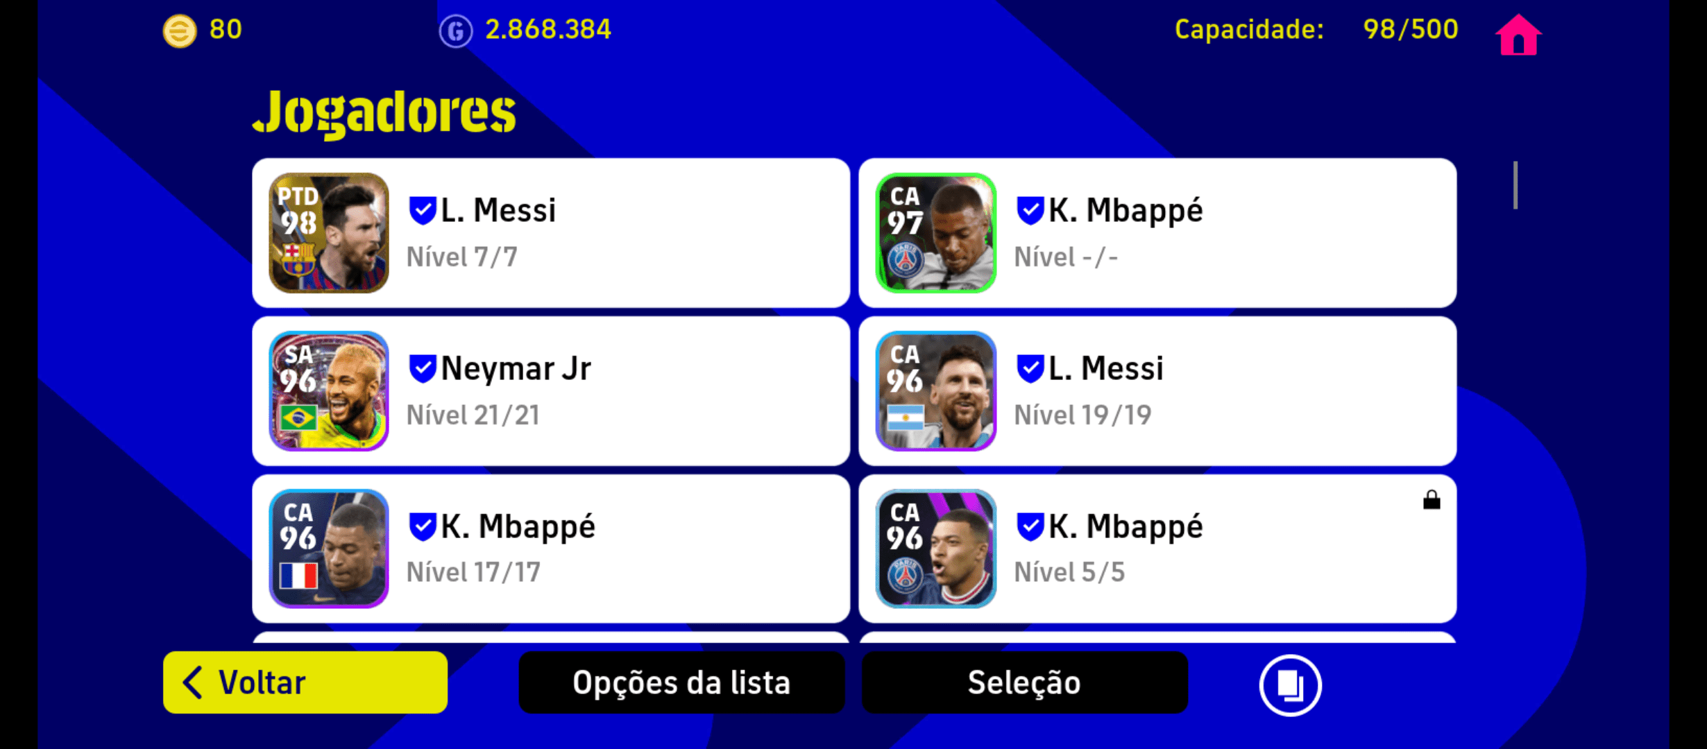
Task: Tap the shield badge beside K. Mbappé Nível 17/17
Action: click(422, 527)
